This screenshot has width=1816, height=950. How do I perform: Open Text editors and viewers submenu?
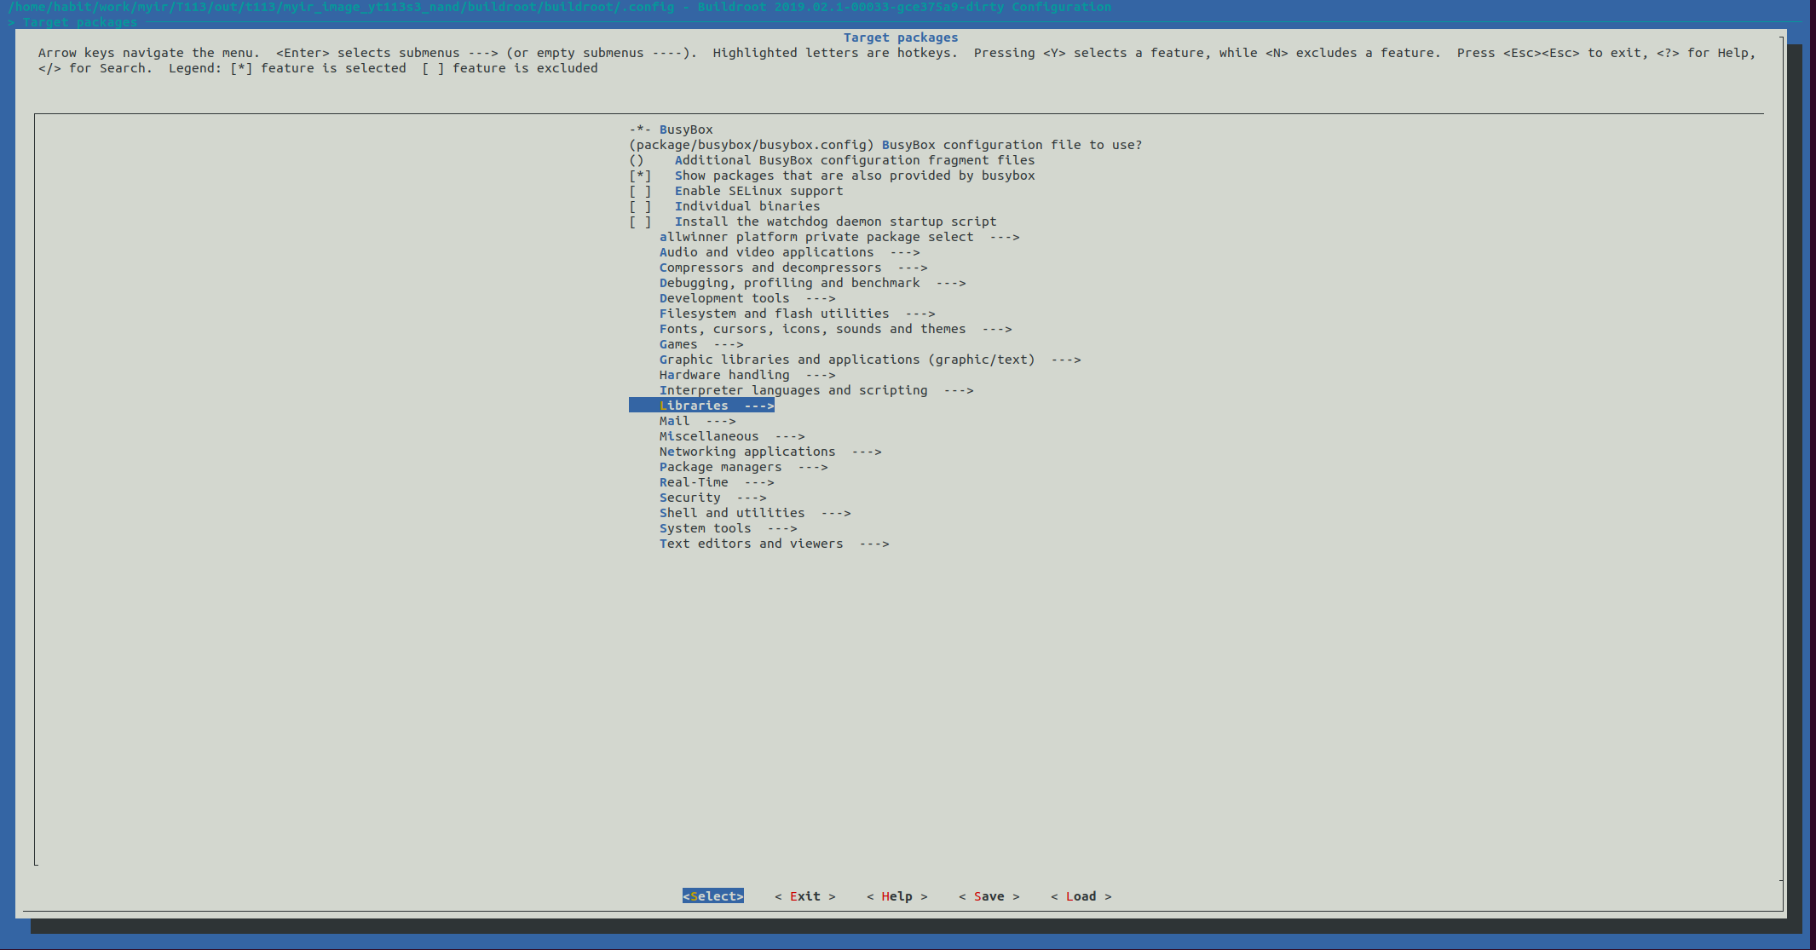(x=773, y=544)
